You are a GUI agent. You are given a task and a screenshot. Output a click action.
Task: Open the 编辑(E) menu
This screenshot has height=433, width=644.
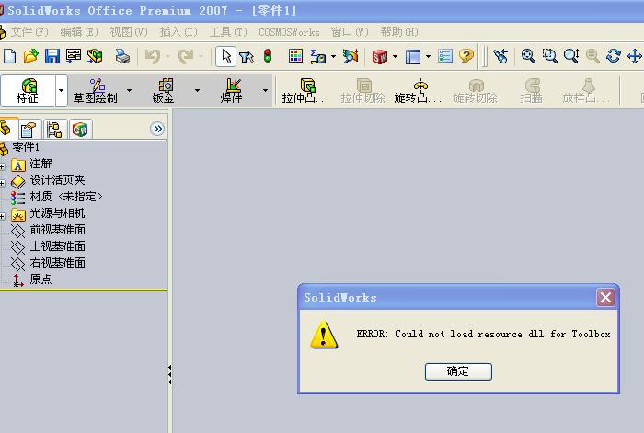(x=79, y=32)
